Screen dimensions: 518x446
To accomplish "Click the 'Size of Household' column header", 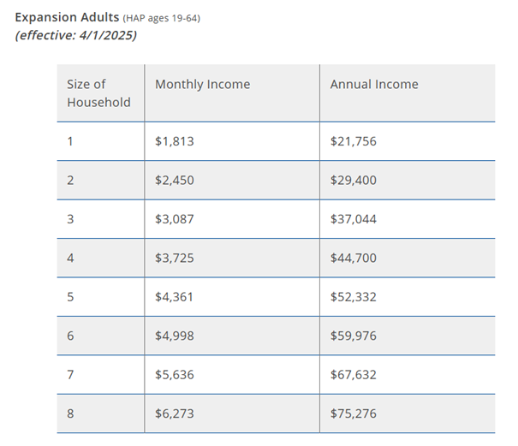I will point(98,93).
